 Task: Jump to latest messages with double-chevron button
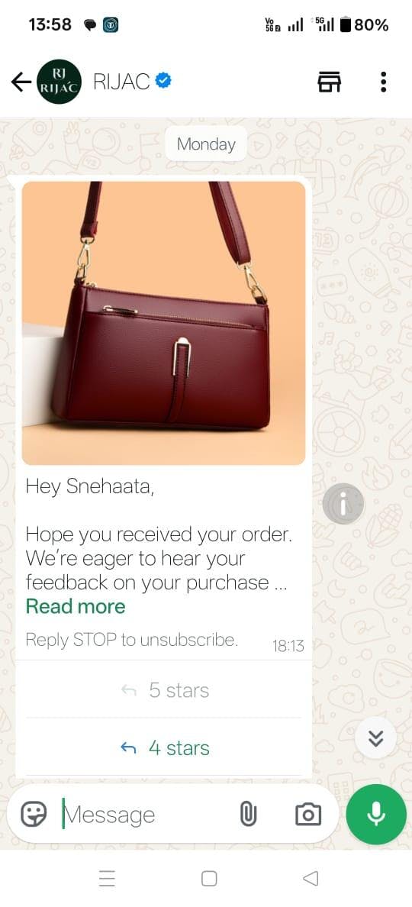point(376,738)
